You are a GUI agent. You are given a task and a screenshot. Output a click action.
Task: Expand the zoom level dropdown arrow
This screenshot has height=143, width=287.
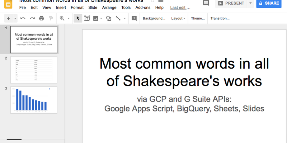[x=69, y=18]
